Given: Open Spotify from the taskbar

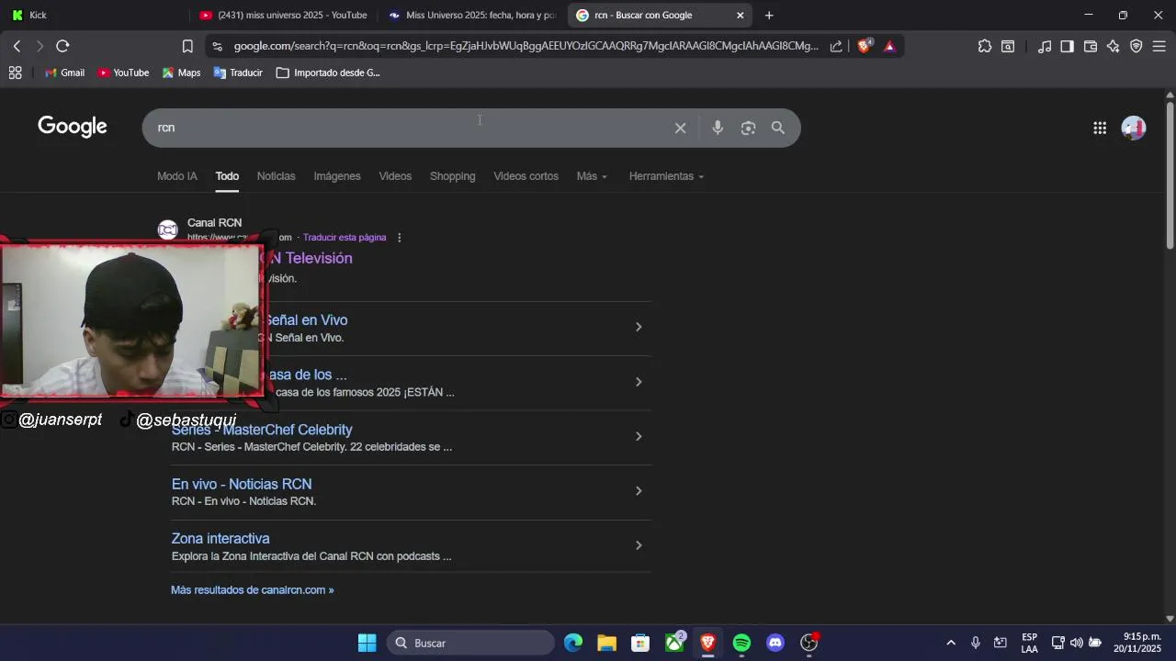Looking at the screenshot, I should 741,643.
